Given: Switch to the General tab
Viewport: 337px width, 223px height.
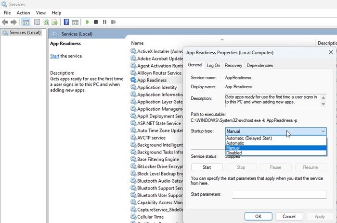Looking at the screenshot, I should coord(195,65).
